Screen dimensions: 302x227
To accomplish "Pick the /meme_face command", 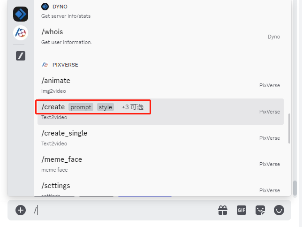I will tap(160, 164).
